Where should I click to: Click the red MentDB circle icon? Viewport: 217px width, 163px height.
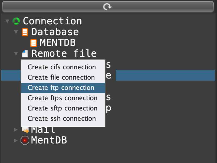point(25,140)
